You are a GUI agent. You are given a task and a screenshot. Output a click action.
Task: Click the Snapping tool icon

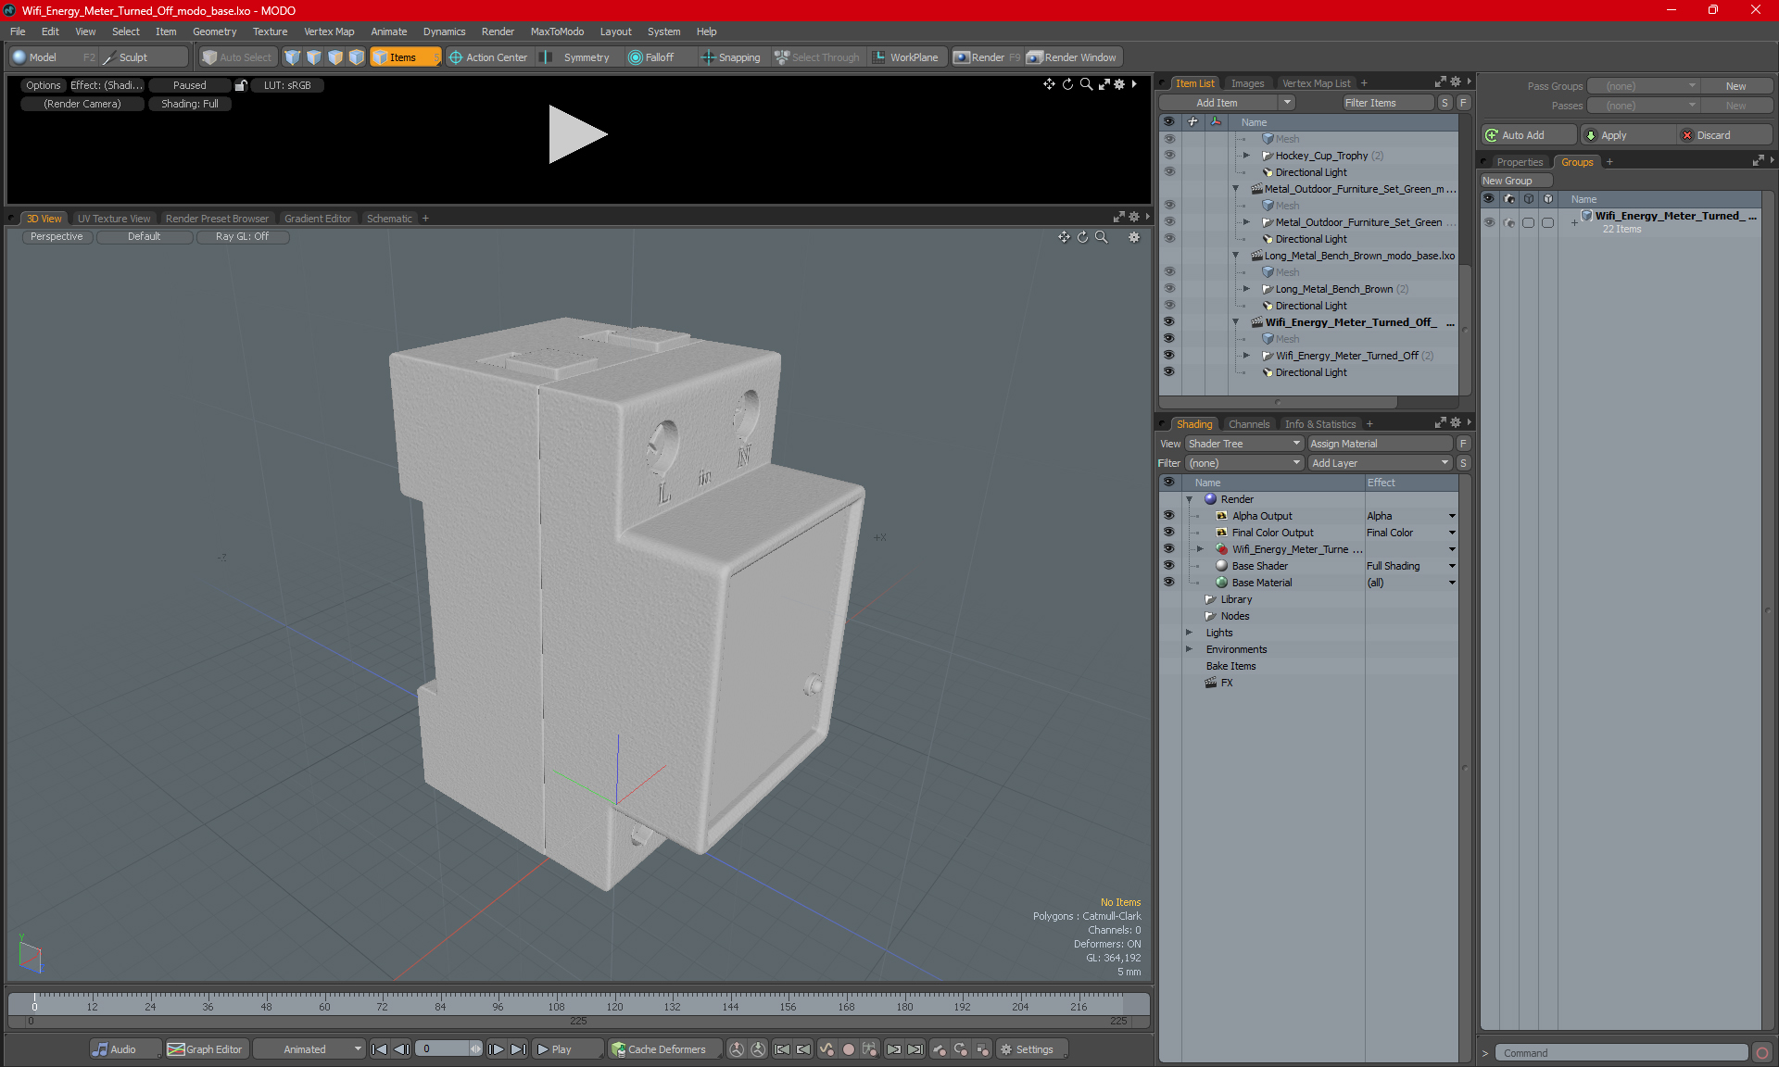(707, 57)
